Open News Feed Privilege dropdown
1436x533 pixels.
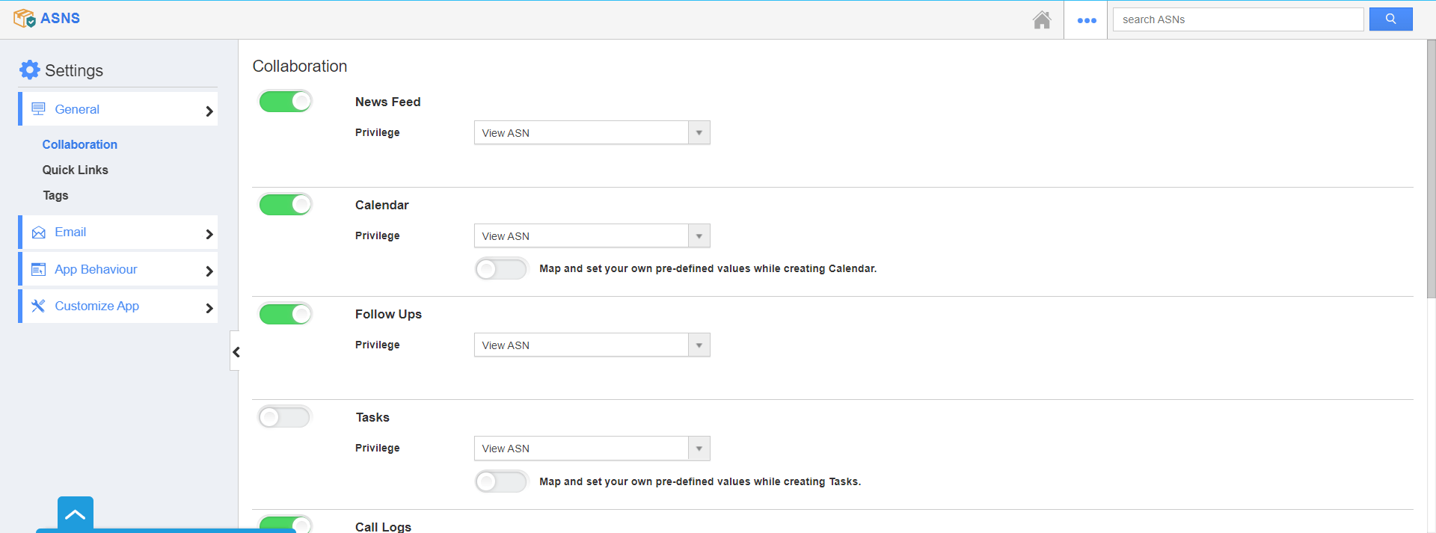coord(592,133)
